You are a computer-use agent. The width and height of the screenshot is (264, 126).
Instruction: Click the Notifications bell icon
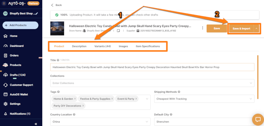click(5, 114)
